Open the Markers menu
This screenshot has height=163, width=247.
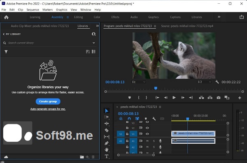(x=48, y=10)
